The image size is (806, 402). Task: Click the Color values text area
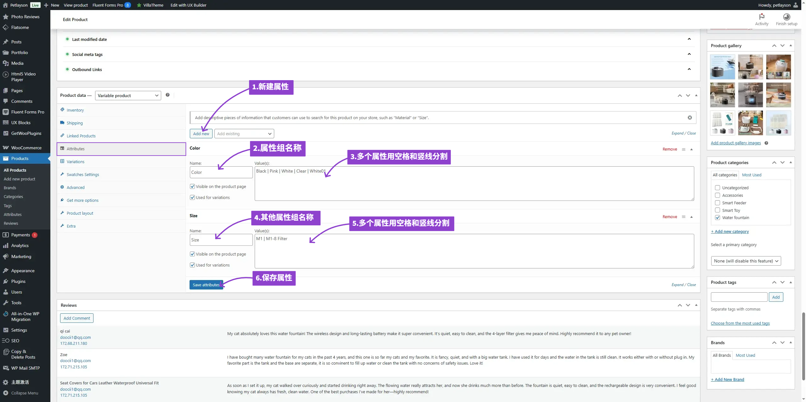pyautogui.click(x=474, y=184)
